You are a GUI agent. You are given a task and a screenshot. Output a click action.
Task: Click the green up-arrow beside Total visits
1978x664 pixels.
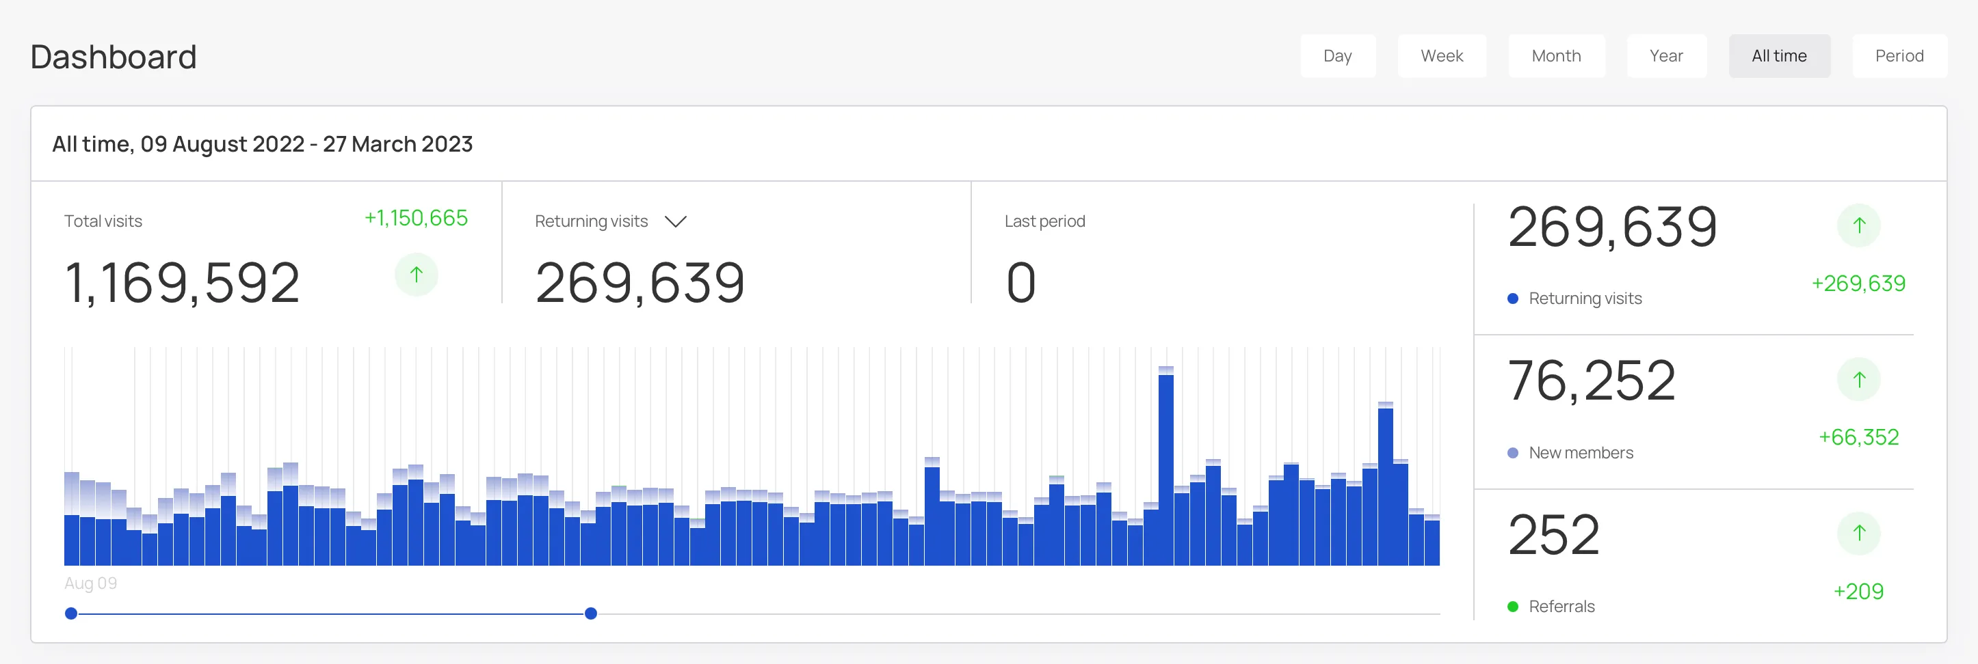pos(416,275)
